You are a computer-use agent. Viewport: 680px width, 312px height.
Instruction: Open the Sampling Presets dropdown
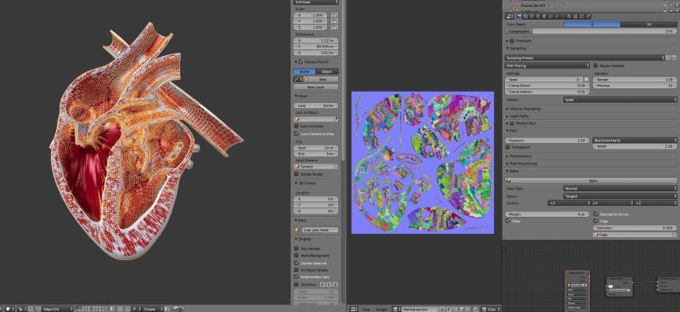[x=585, y=58]
